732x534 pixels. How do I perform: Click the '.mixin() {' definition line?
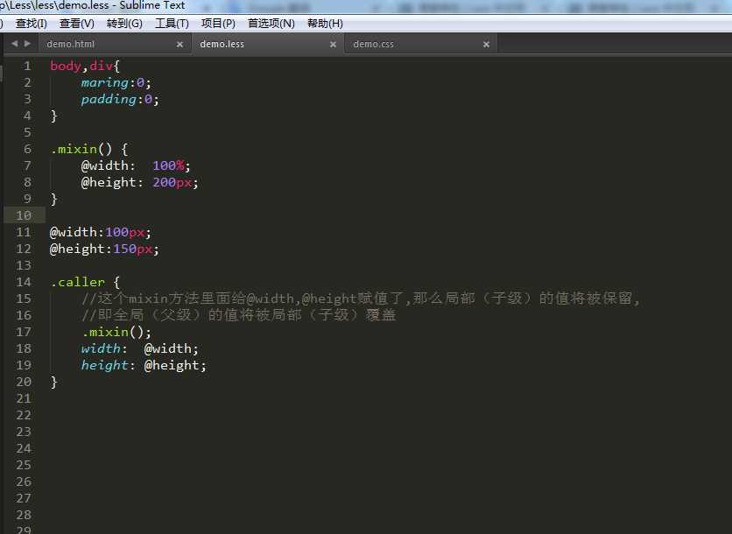[x=89, y=150]
